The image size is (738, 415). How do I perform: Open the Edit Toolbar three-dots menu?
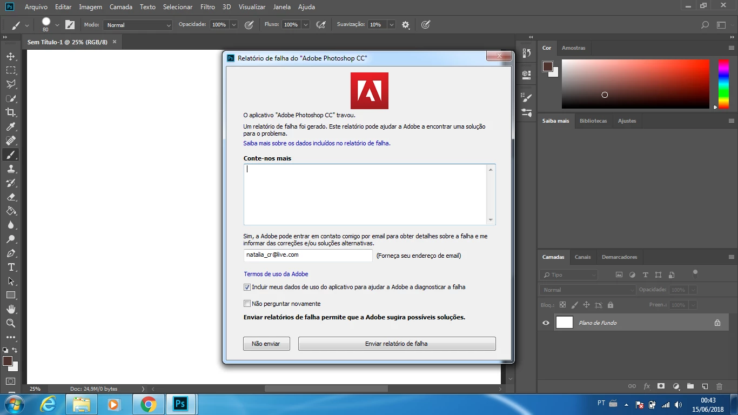point(10,337)
